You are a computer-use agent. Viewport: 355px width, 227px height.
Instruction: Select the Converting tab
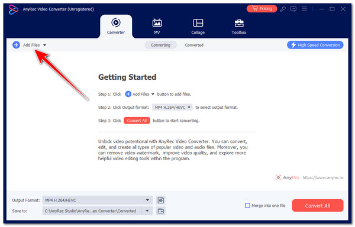[x=160, y=45]
